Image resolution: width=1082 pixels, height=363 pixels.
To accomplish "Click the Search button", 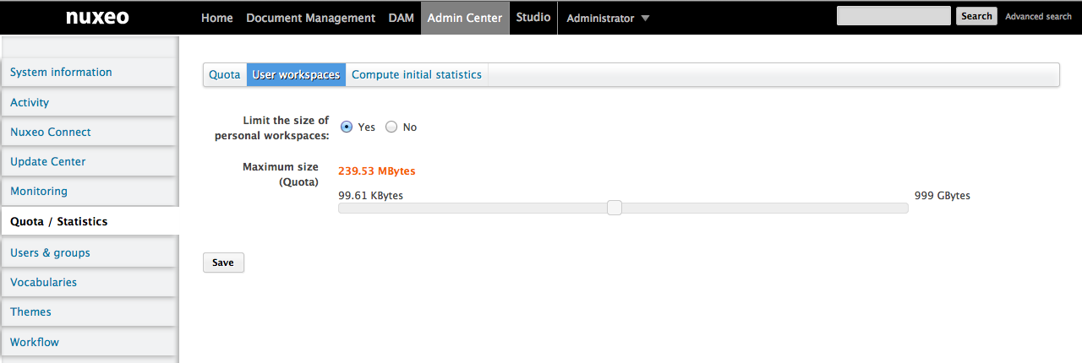I will [x=976, y=16].
